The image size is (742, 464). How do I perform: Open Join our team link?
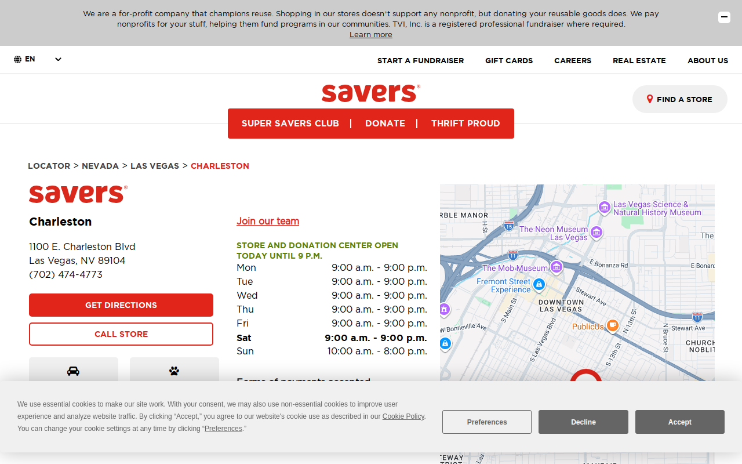coord(268,221)
